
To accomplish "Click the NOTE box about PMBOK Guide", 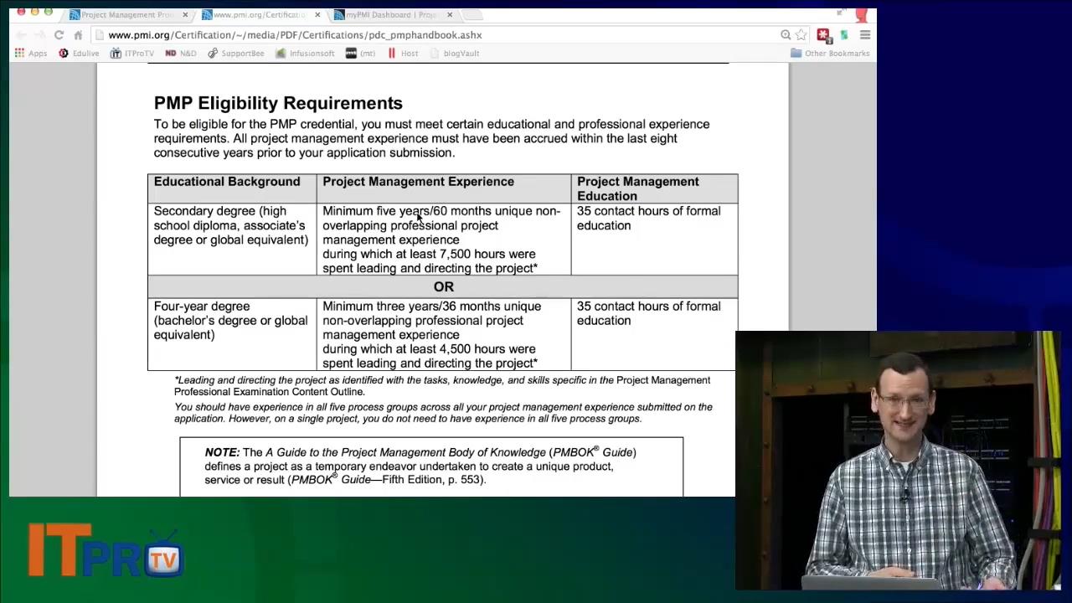I will tap(431, 466).
